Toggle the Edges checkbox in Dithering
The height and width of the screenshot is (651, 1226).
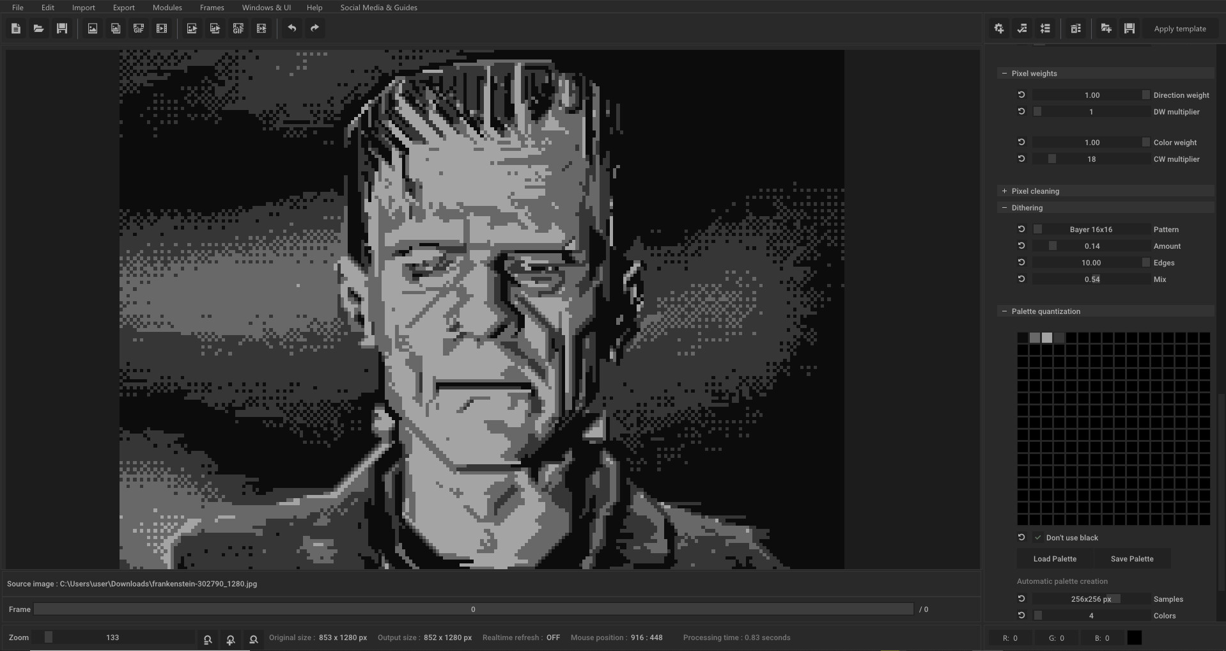point(1145,262)
